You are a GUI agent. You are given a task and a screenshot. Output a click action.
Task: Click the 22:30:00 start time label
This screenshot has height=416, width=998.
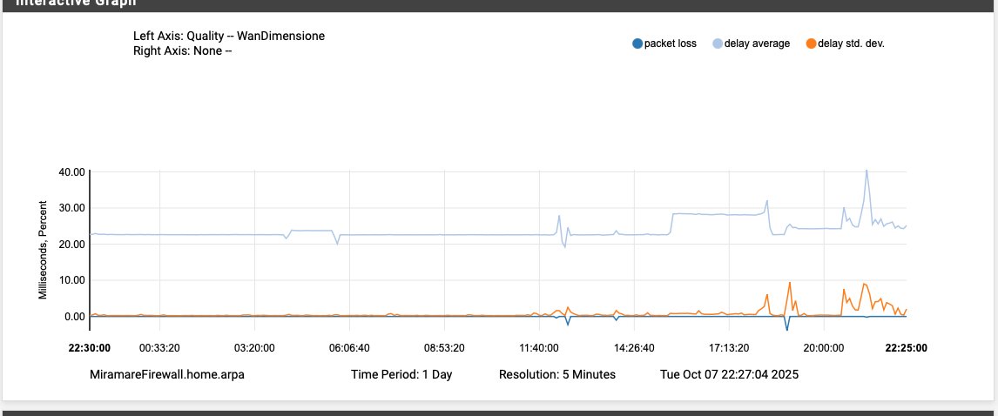90,348
